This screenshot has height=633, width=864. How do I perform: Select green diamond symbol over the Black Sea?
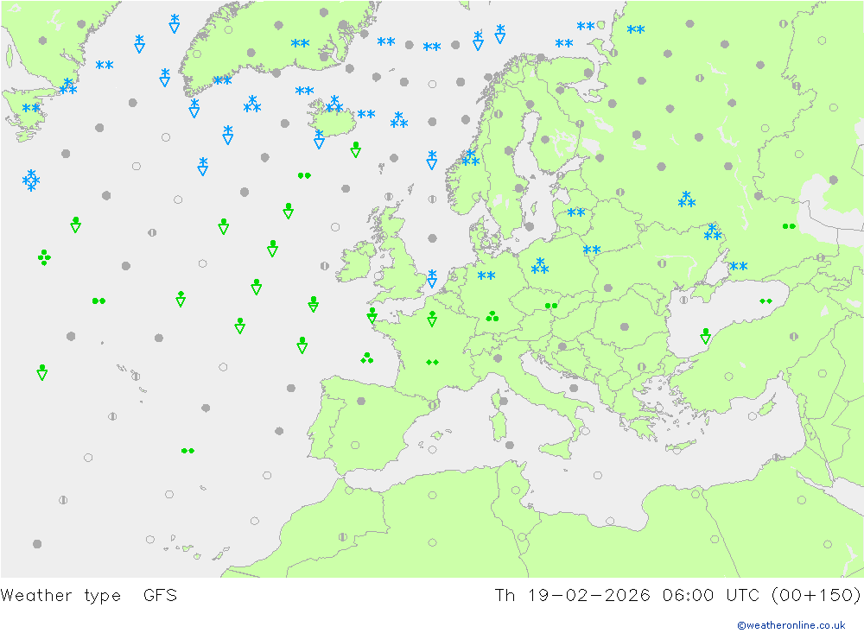766,301
